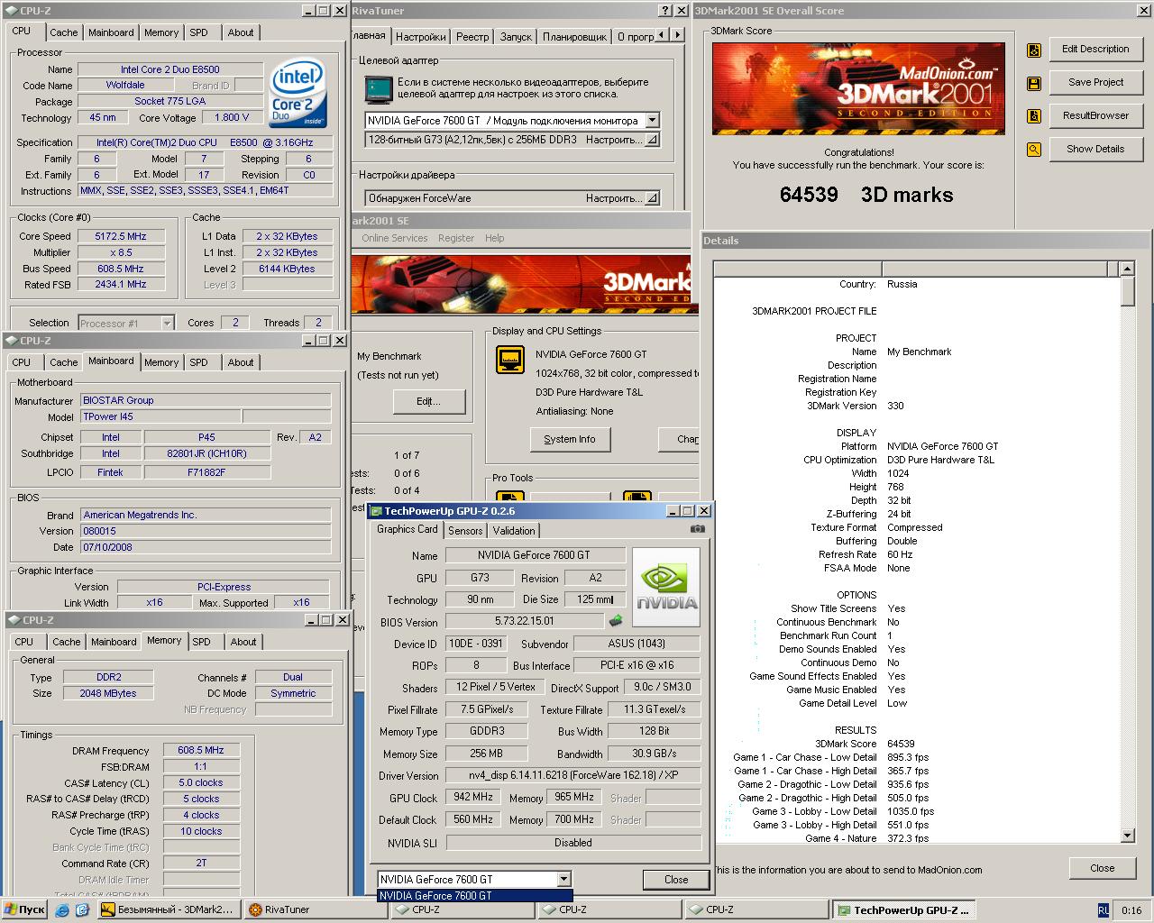Screen dimensions: 1154x923
Task: Click the Model field TPower I45
Action: [161, 416]
